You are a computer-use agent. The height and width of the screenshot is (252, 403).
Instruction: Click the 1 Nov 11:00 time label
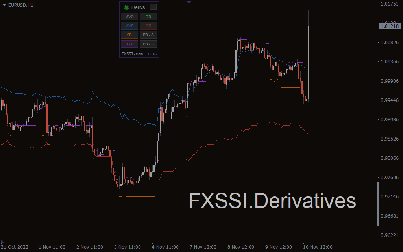52,247
